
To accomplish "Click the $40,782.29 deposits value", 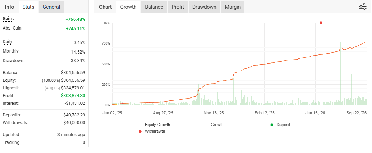I will tap(74, 115).
